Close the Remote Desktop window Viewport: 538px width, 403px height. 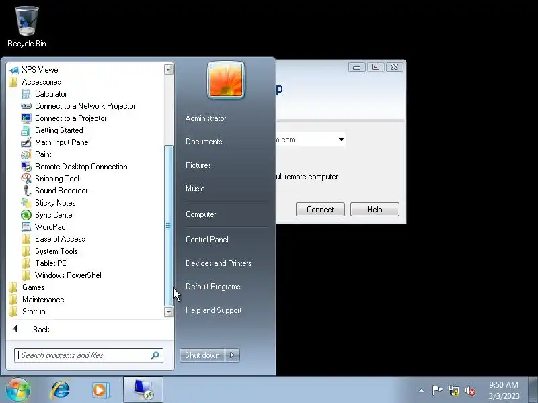[x=395, y=67]
